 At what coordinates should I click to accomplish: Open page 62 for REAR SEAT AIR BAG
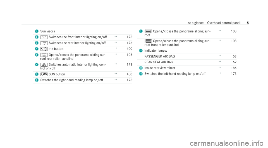point(234,62)
